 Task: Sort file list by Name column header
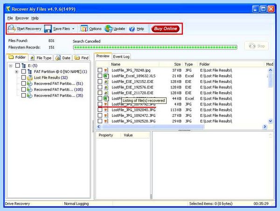pyautogui.click(x=134, y=64)
